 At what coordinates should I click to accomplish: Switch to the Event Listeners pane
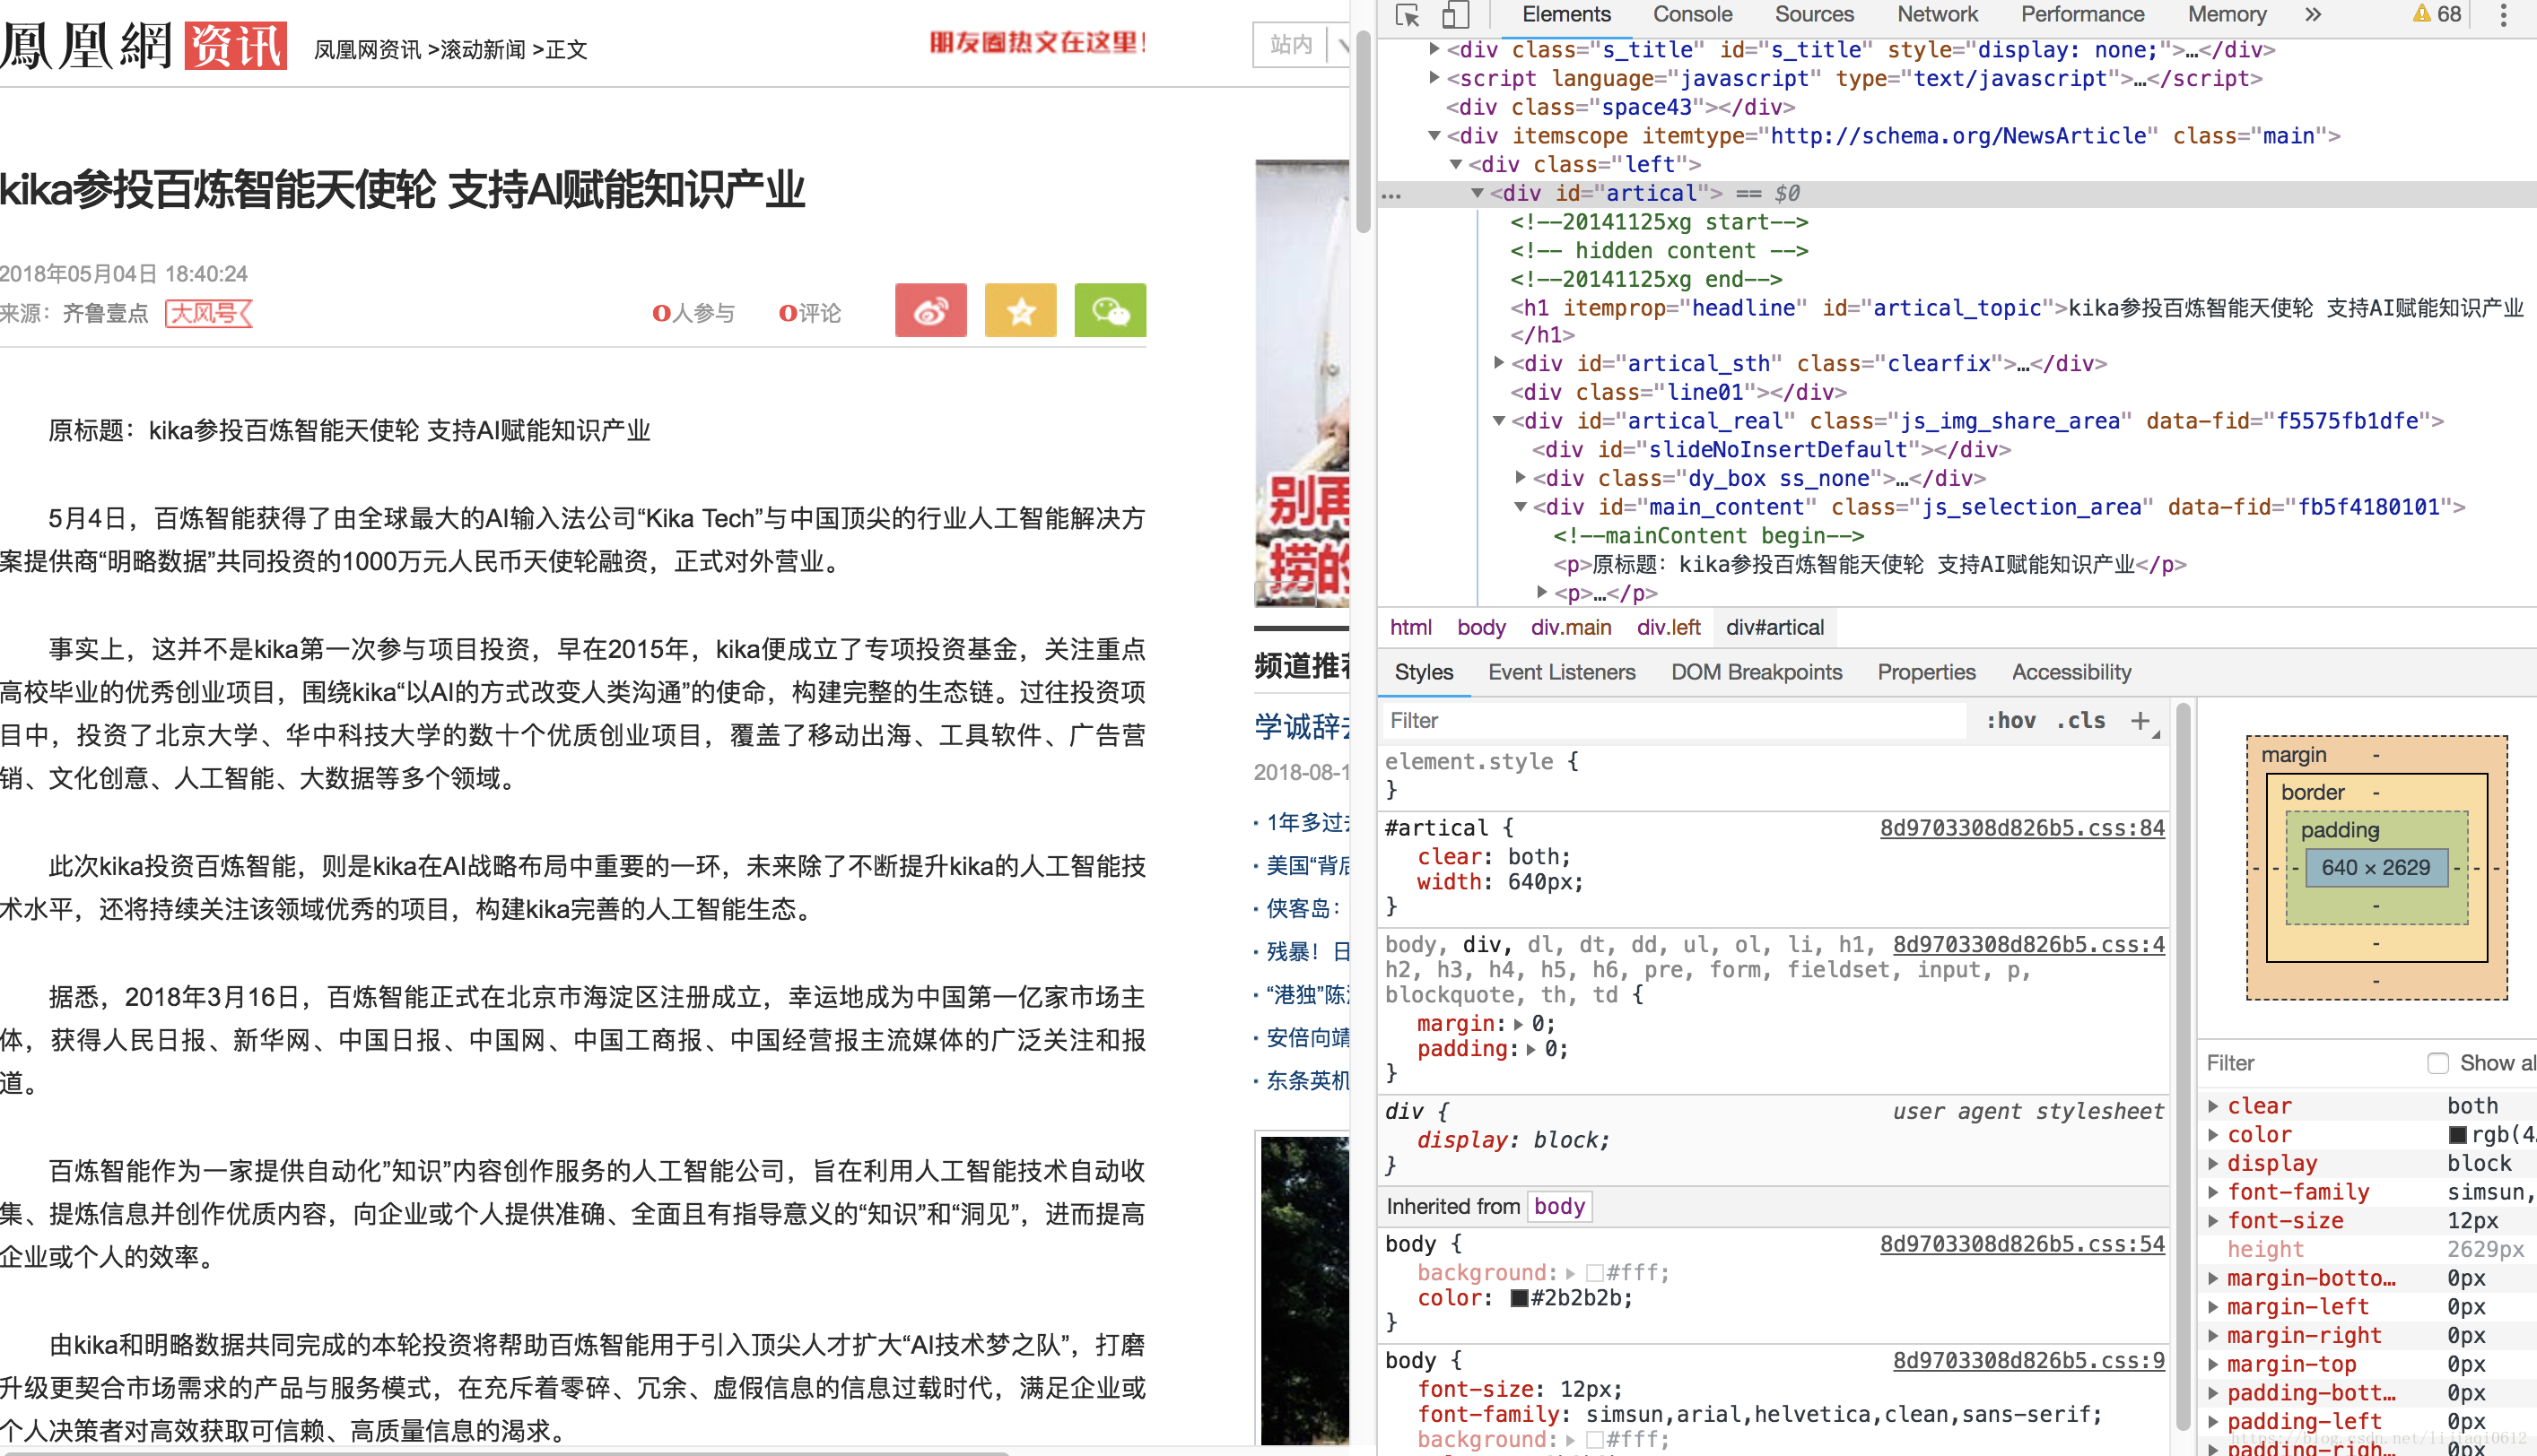1561,672
